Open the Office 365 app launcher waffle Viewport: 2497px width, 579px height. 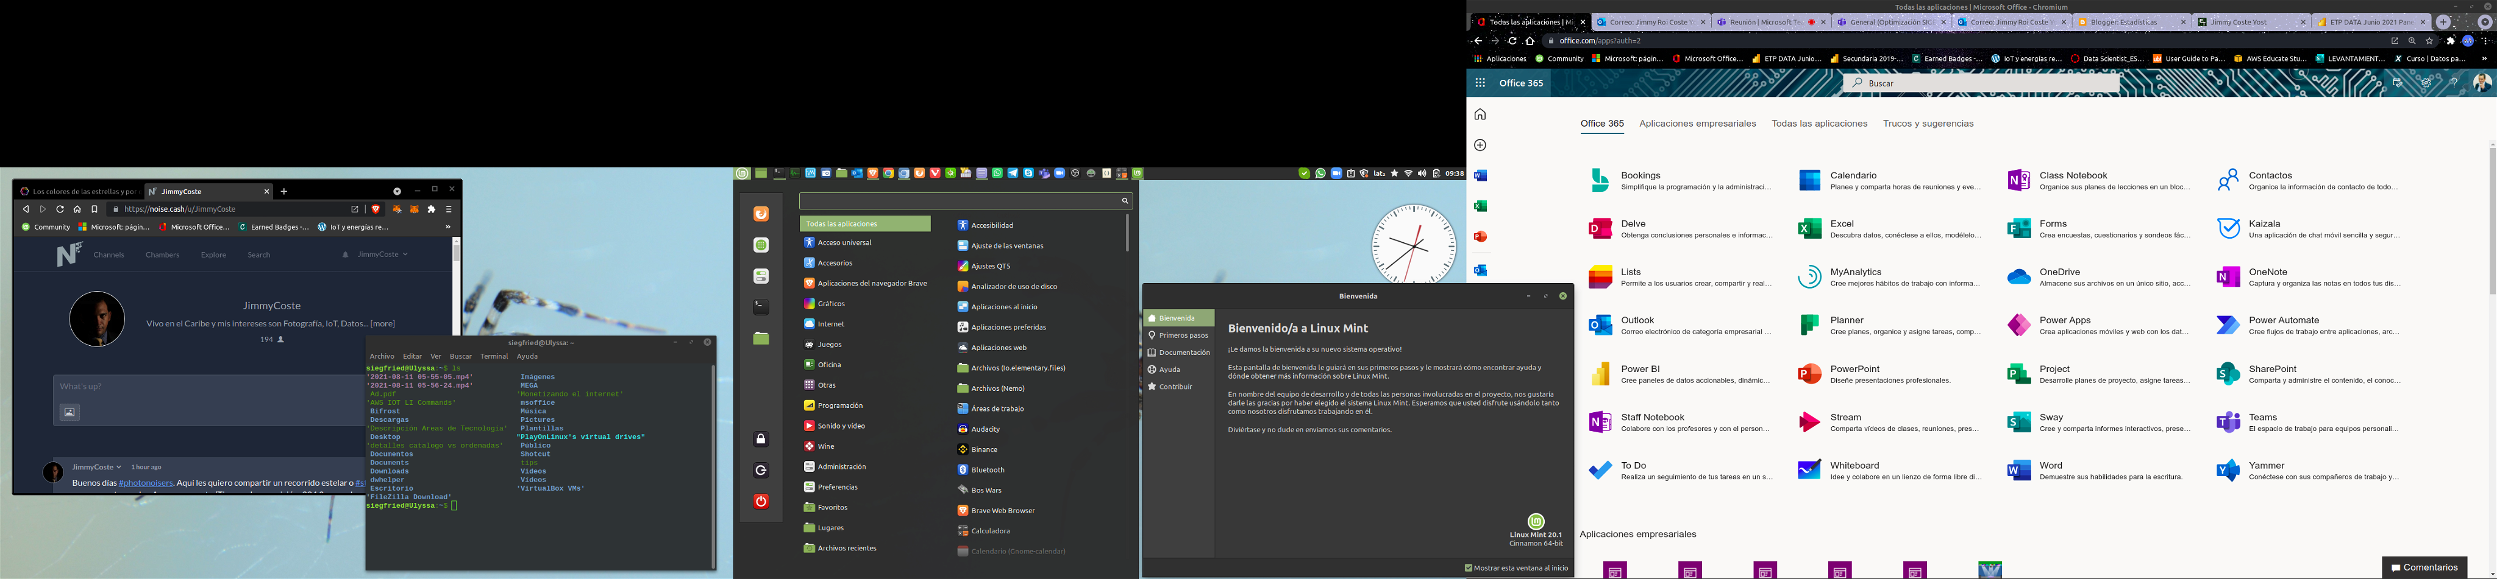(x=1480, y=83)
